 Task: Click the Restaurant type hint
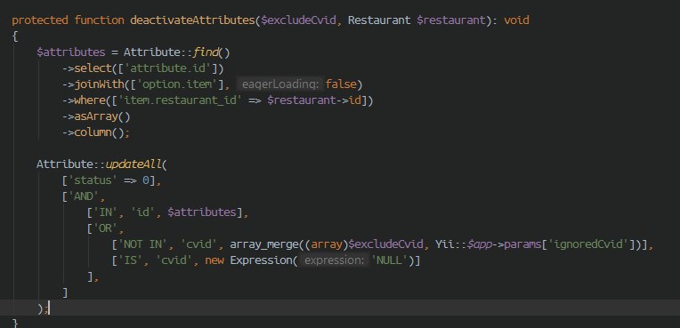[x=379, y=20]
